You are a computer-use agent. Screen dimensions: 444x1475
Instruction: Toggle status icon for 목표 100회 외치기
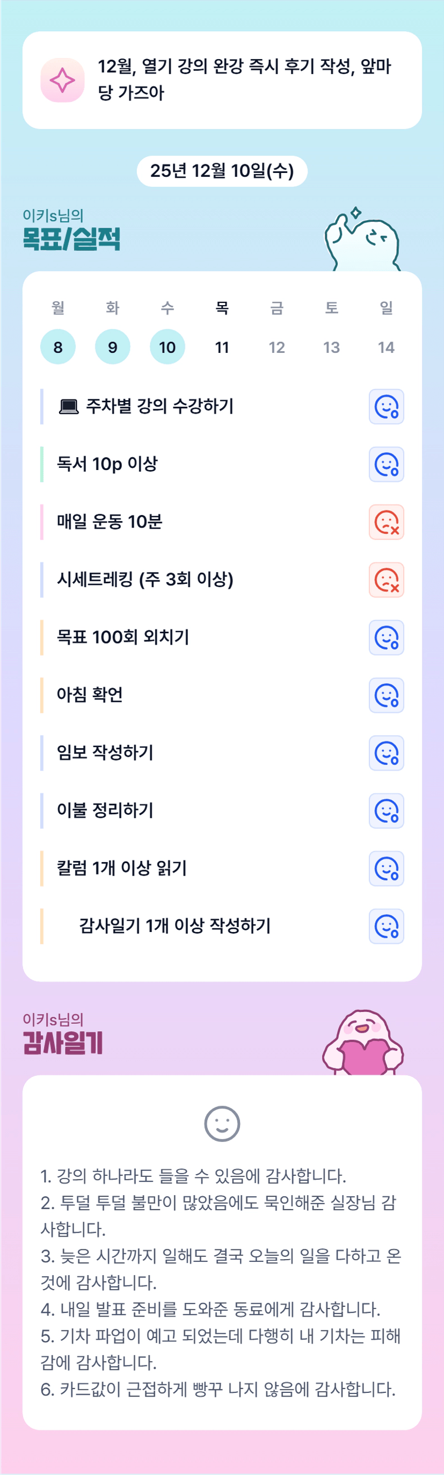(386, 638)
